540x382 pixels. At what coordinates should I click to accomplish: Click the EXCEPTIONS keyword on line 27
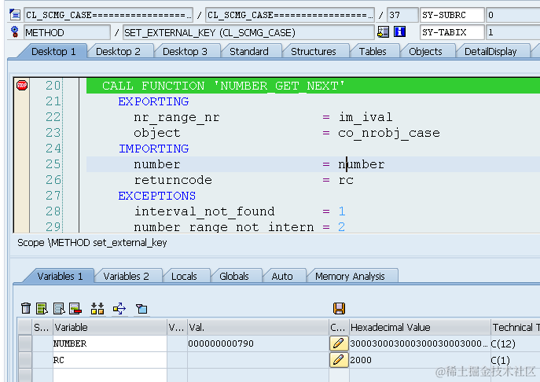[157, 196]
